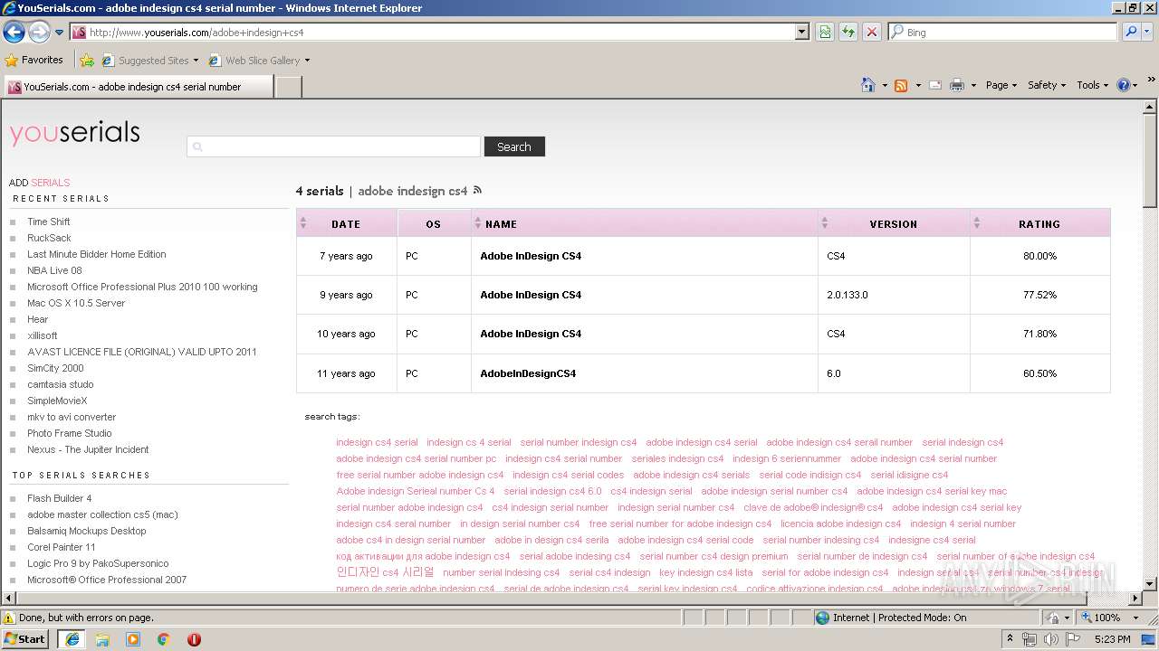1159x651 pixels.
Task: Open Mac OS X 10.5 Server serial
Action: (x=76, y=303)
